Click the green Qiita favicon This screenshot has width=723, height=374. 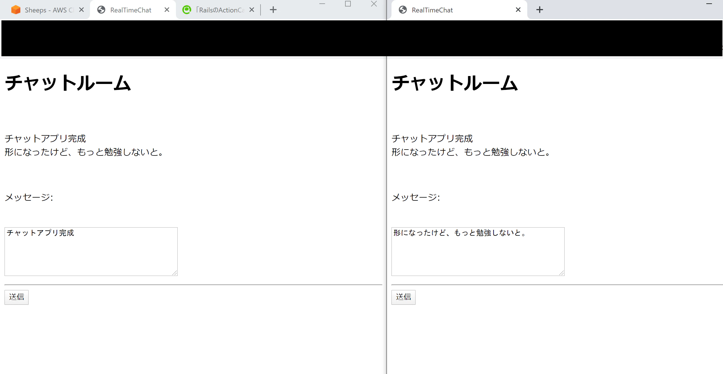tap(187, 10)
